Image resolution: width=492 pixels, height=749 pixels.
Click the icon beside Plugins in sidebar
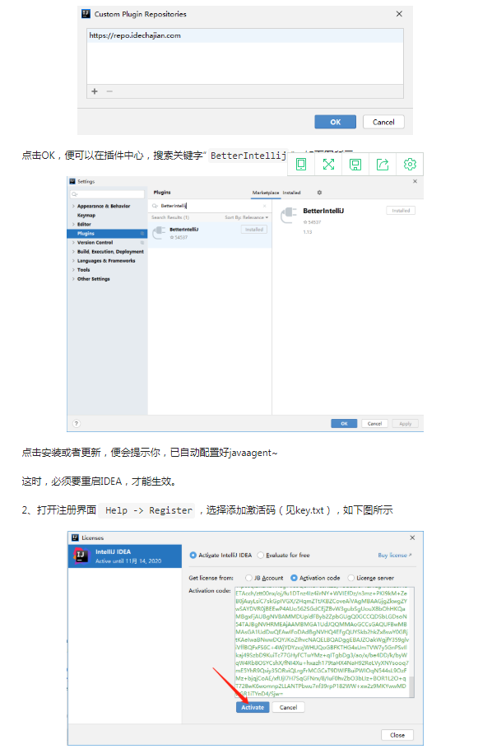coord(142,234)
